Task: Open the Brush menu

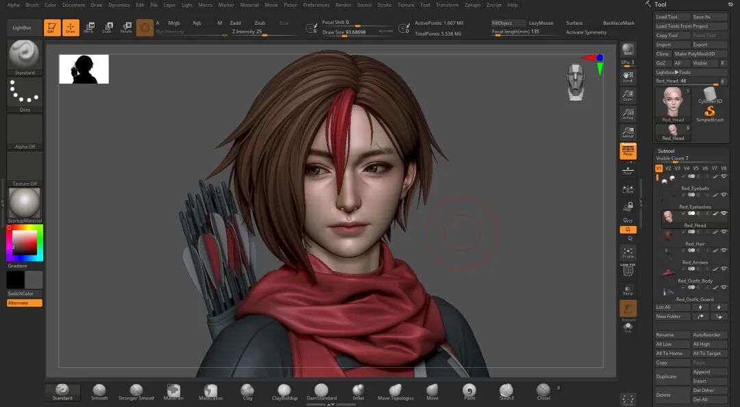Action: [32, 5]
